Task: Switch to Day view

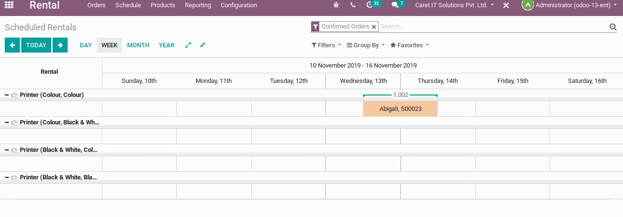Action: coord(85,45)
